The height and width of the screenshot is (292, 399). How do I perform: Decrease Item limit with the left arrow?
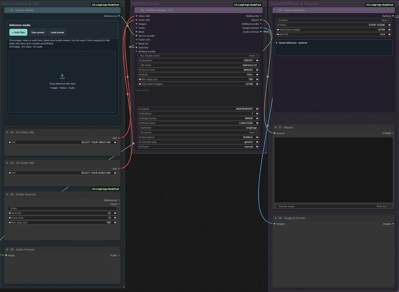pyautogui.click(x=10, y=213)
